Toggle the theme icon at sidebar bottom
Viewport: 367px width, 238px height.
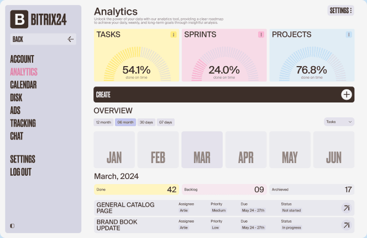click(12, 226)
